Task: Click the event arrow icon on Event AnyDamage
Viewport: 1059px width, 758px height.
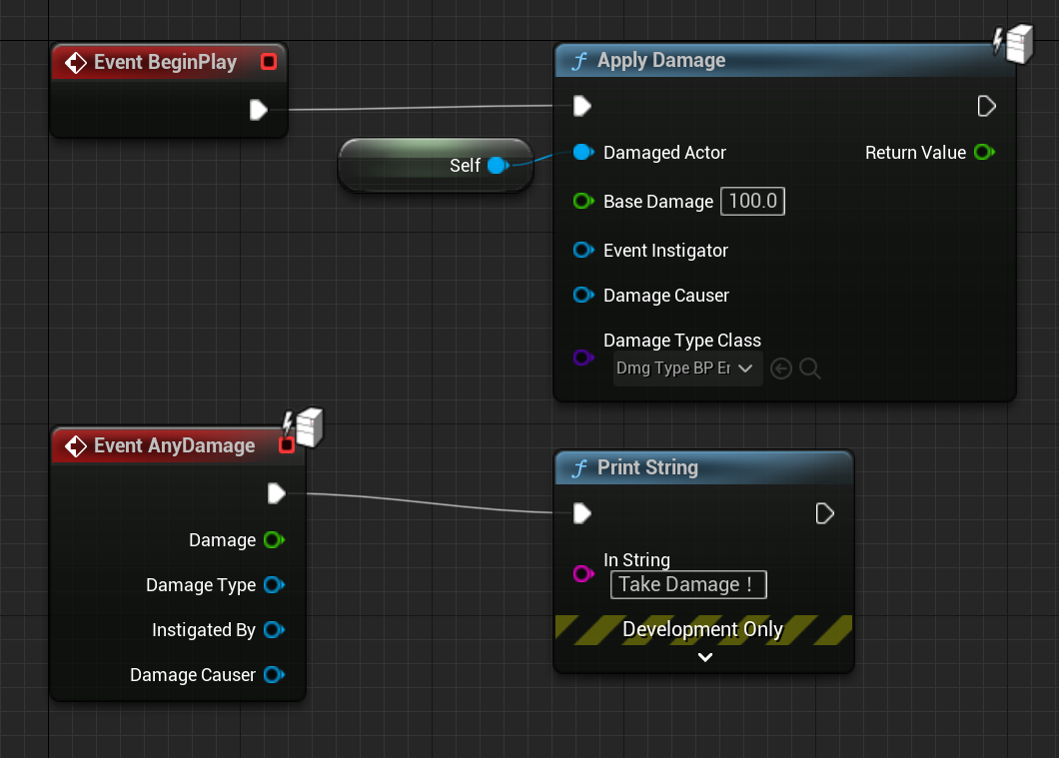Action: (x=78, y=445)
